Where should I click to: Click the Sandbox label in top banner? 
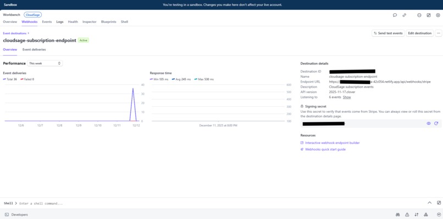pos(9,5)
